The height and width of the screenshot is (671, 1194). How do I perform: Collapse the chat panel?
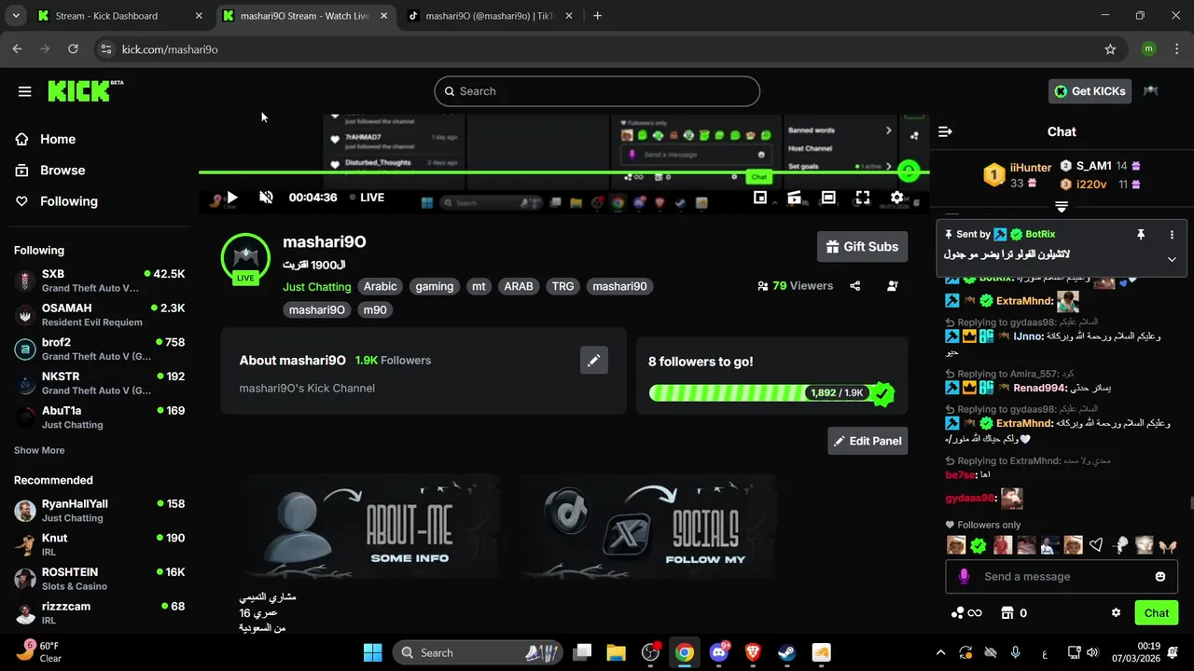point(945,132)
